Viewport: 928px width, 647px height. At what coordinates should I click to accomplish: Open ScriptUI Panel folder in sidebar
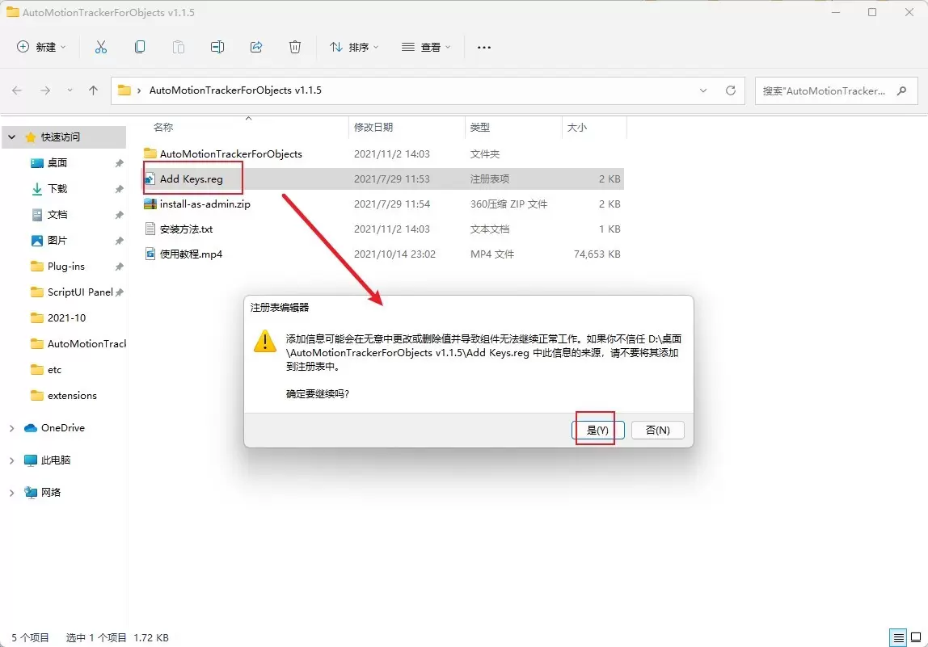(x=72, y=292)
